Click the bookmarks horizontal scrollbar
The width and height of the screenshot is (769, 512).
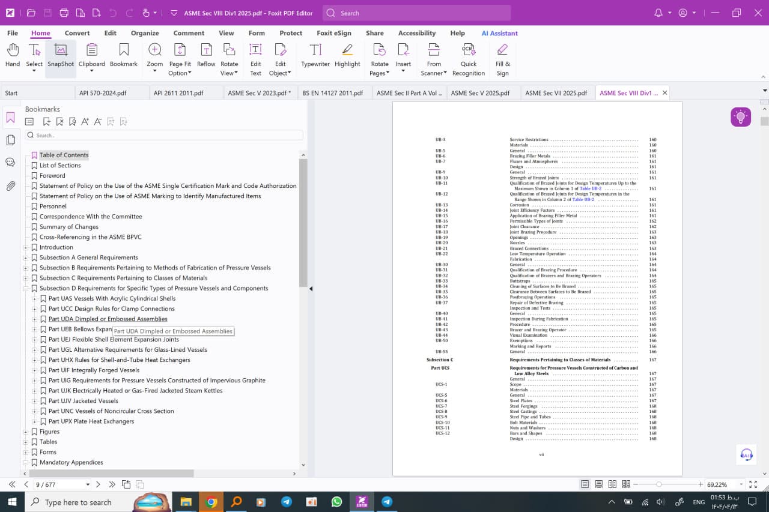pos(111,474)
